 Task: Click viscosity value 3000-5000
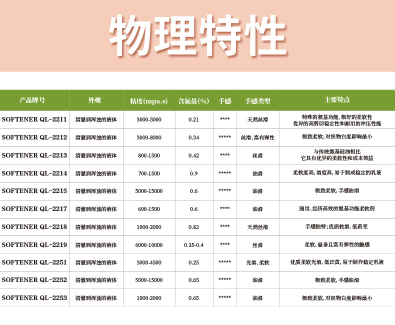pyautogui.click(x=149, y=119)
